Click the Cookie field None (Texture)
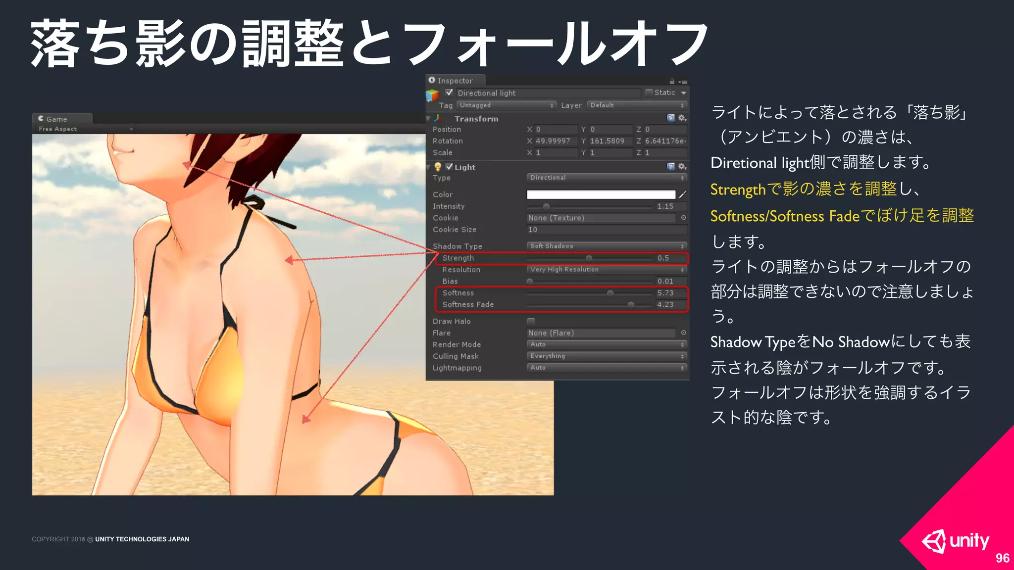The height and width of the screenshot is (570, 1014). pyautogui.click(x=601, y=218)
